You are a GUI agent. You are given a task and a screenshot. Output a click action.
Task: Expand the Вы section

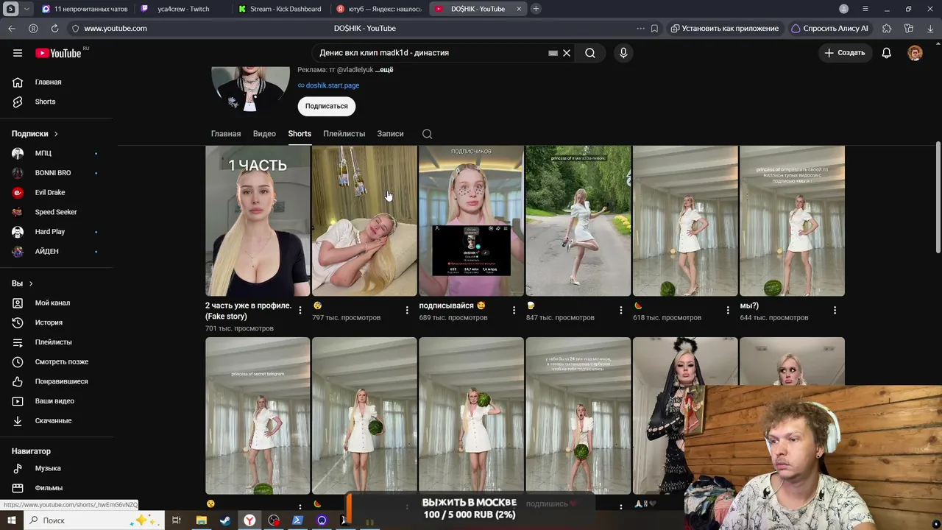(22, 283)
